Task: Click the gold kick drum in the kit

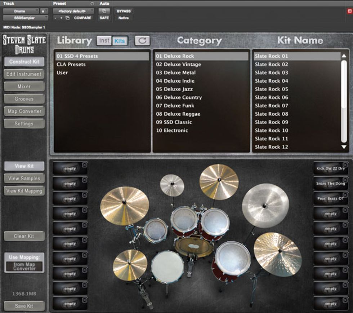Action: 194,246
